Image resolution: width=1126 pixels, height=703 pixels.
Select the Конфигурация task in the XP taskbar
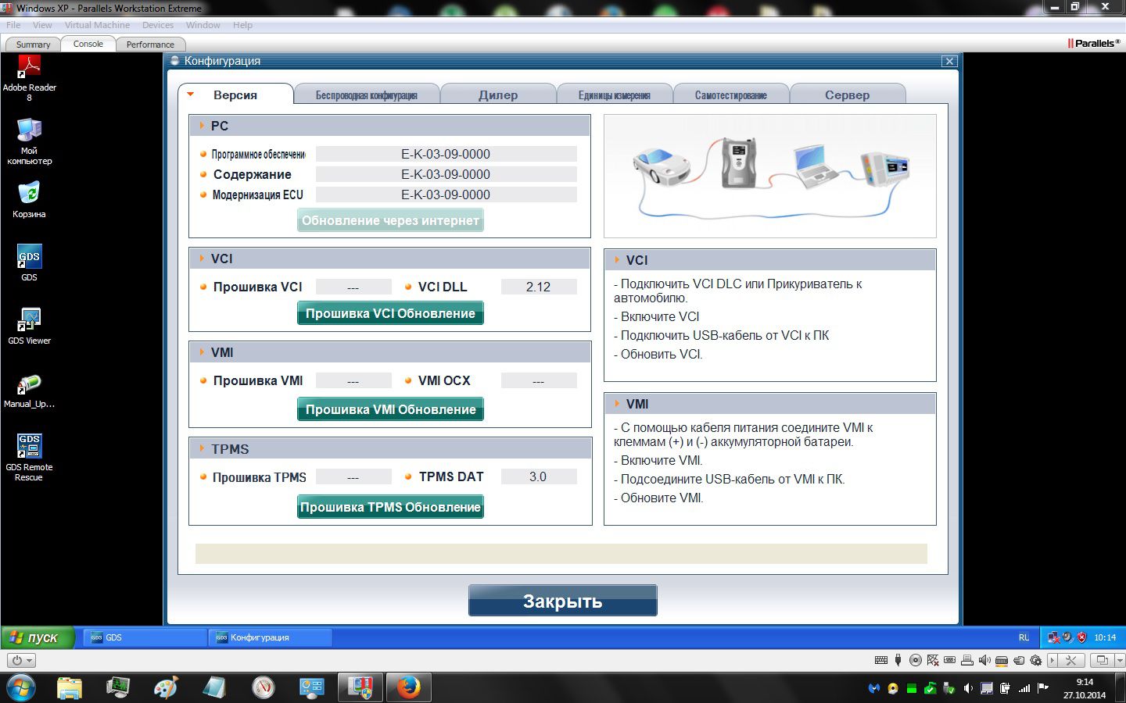click(270, 637)
